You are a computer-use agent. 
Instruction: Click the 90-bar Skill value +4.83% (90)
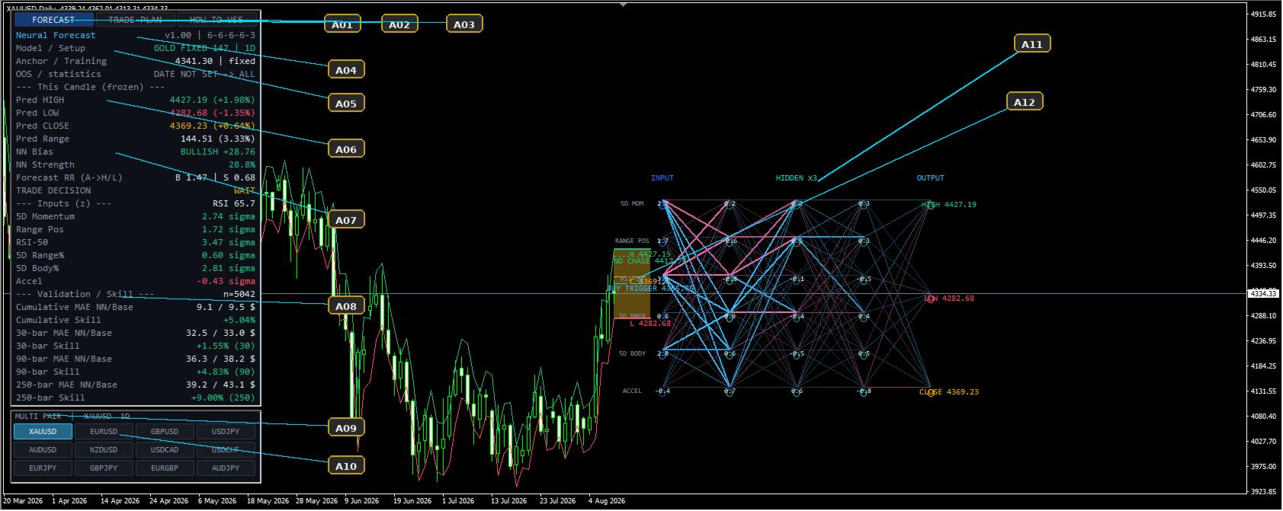(x=226, y=372)
